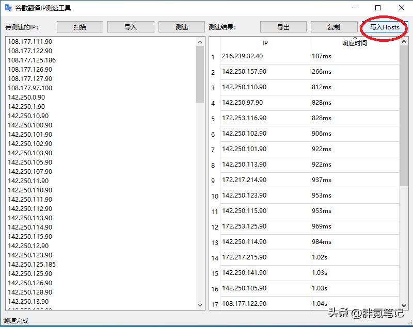This screenshot has width=413, height=327.
Task: Write fastest IP using 写入Hosts button
Action: pyautogui.click(x=385, y=27)
